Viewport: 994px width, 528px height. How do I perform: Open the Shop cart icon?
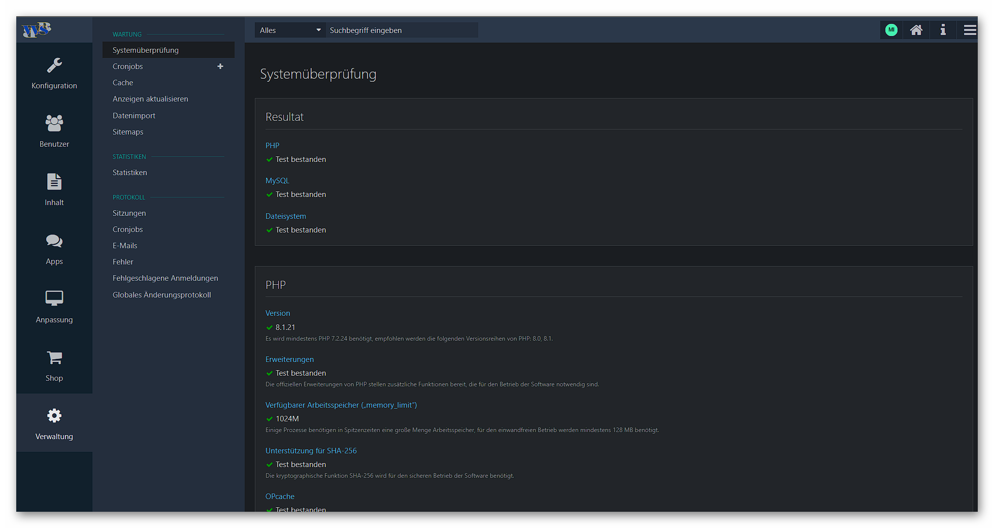[x=54, y=357]
